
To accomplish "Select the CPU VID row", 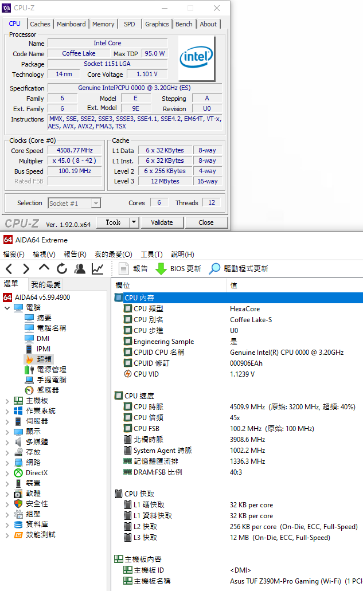I will point(239,374).
